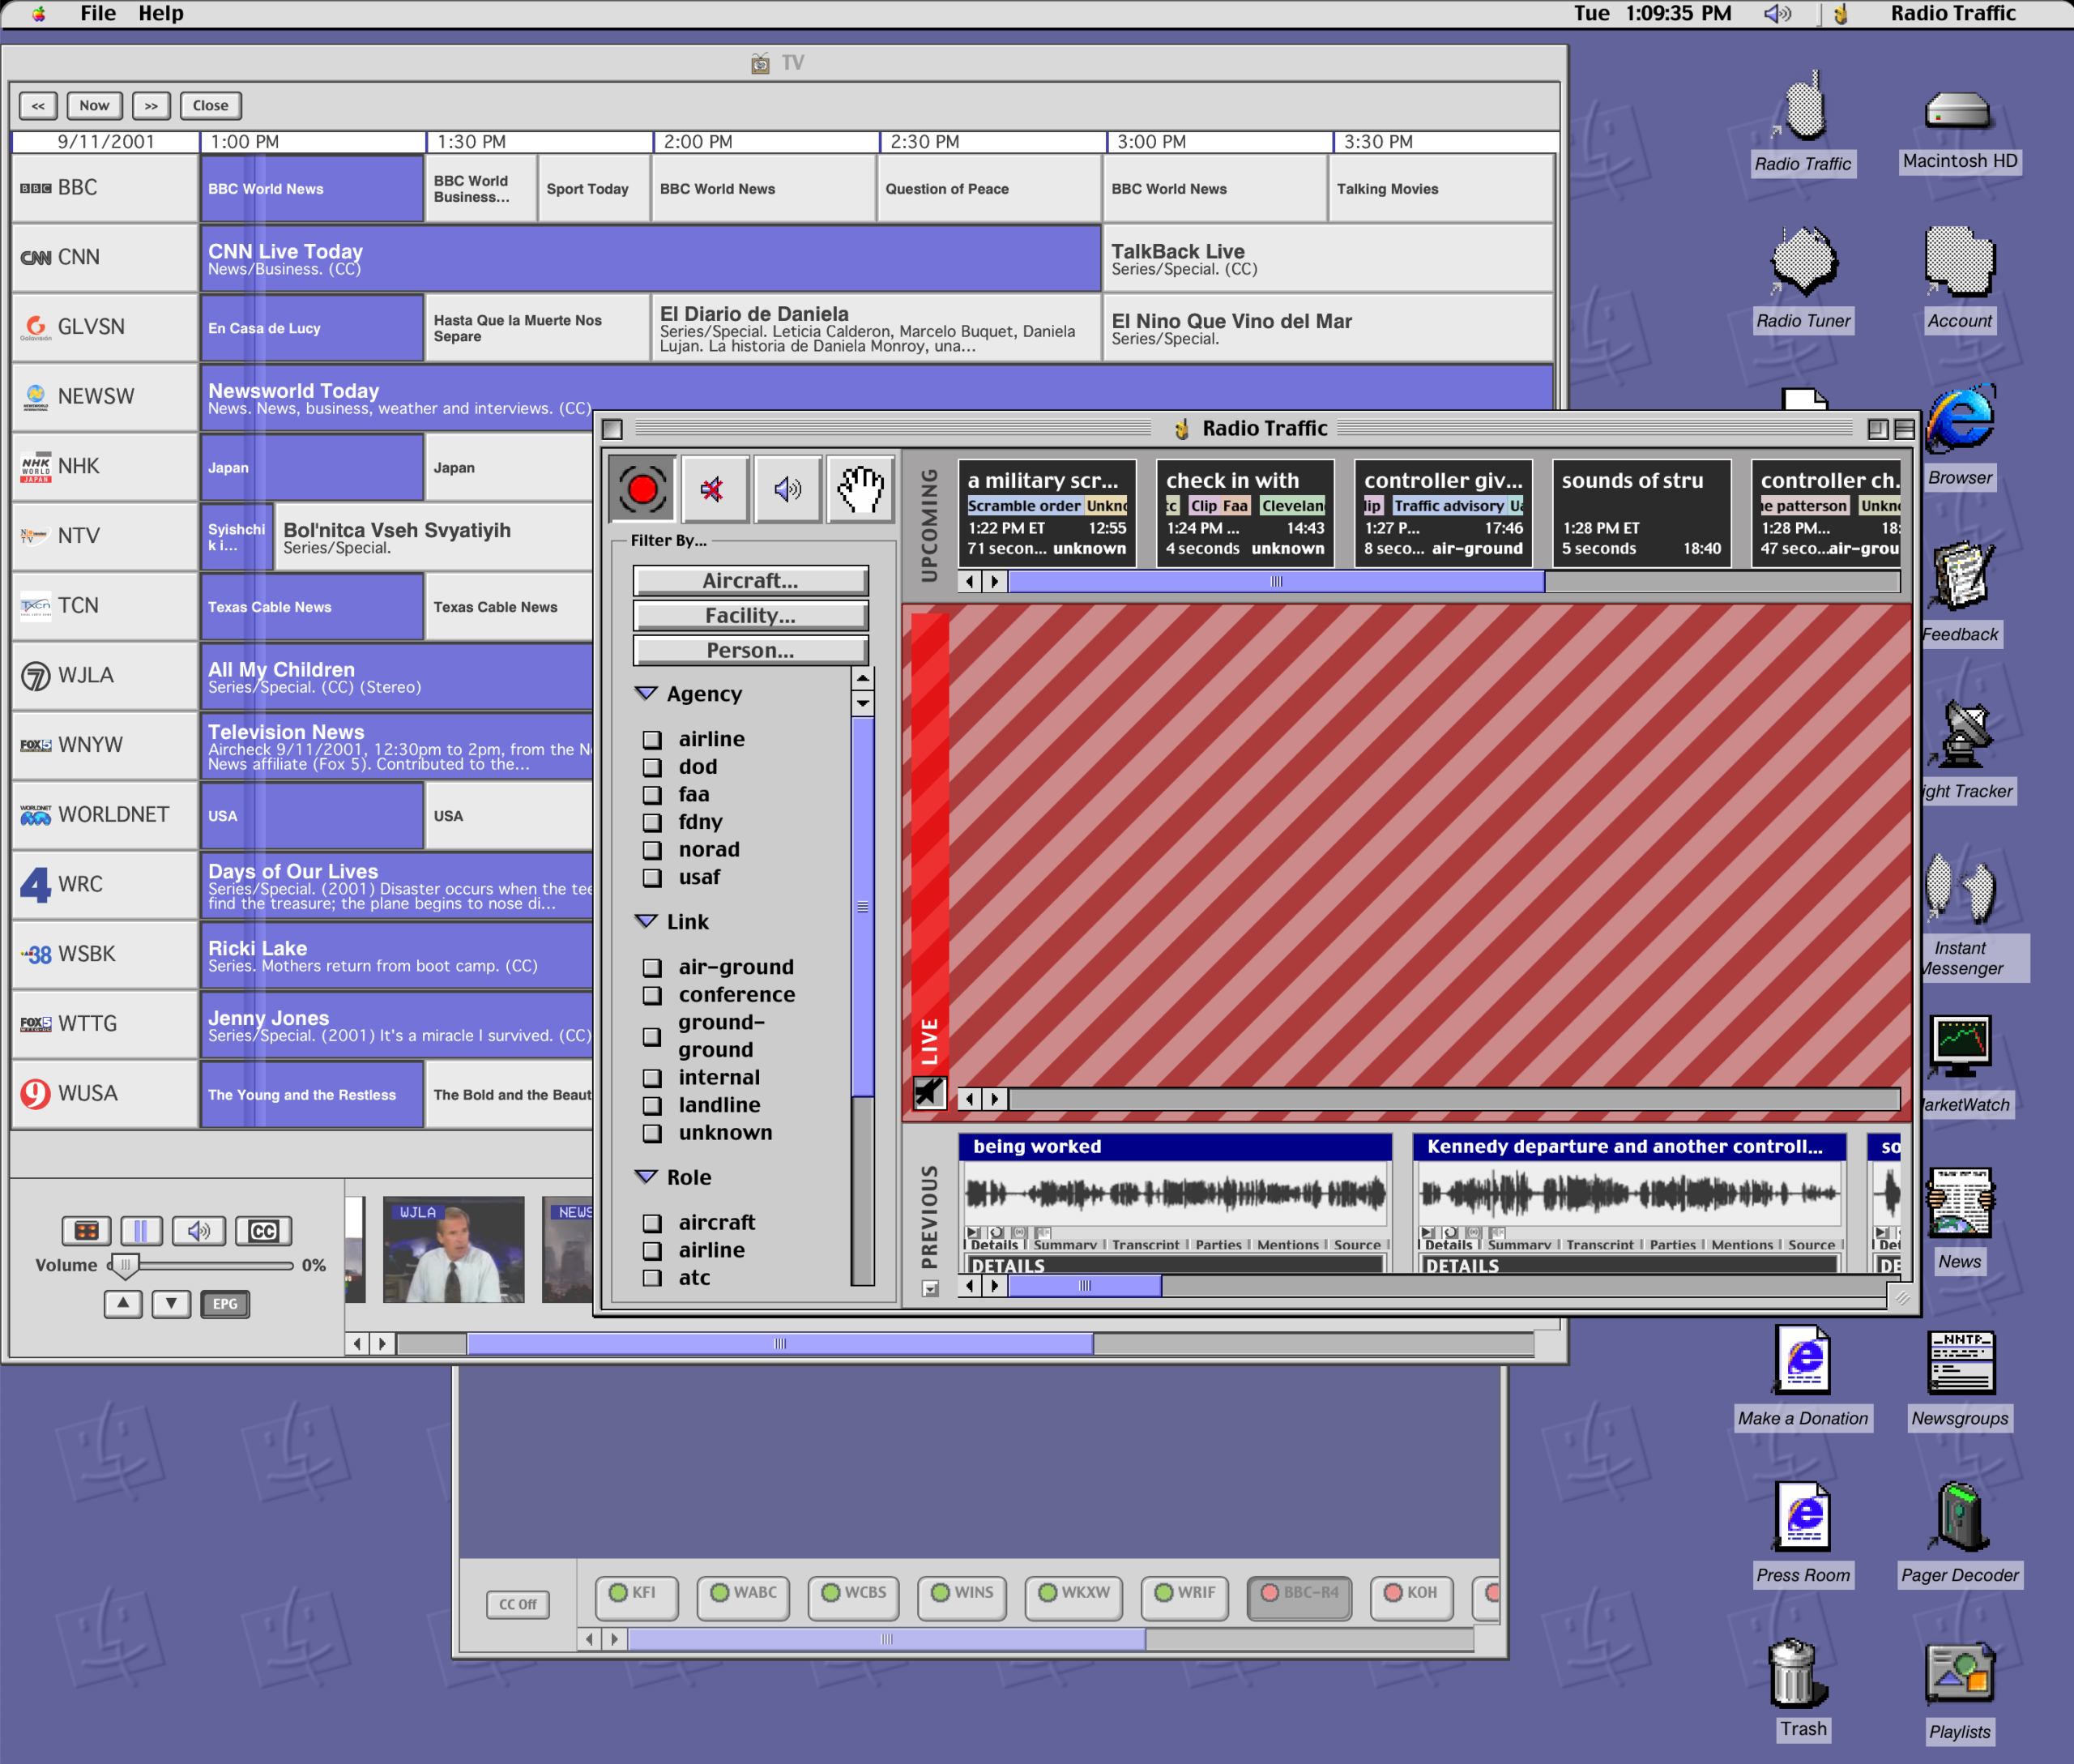Click the speaker button in the TV controls
Screen dimensions: 2074x1764
coord(199,1230)
